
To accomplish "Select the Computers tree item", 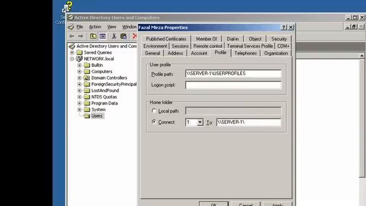I will (x=102, y=72).
